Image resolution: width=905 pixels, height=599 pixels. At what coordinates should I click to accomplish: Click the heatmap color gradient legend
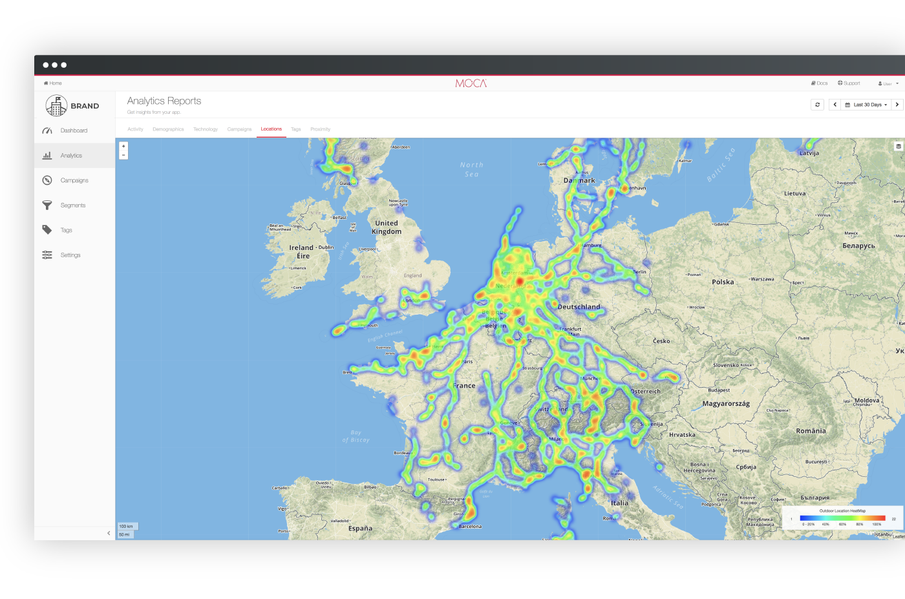842,518
